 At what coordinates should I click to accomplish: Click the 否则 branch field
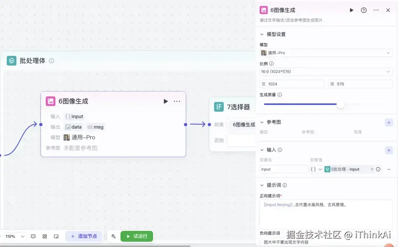tap(241, 140)
